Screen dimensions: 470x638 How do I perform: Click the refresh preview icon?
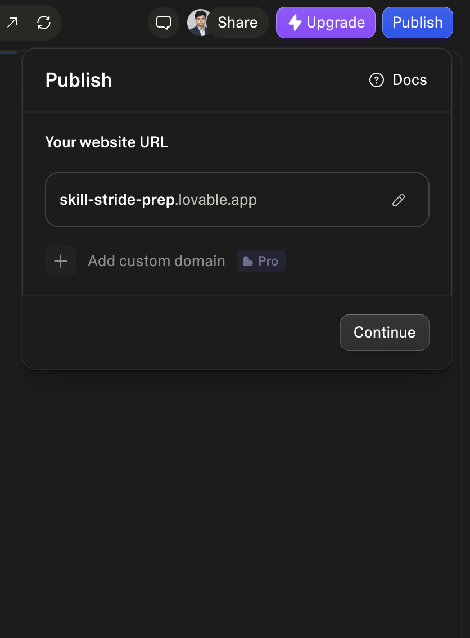pos(44,23)
